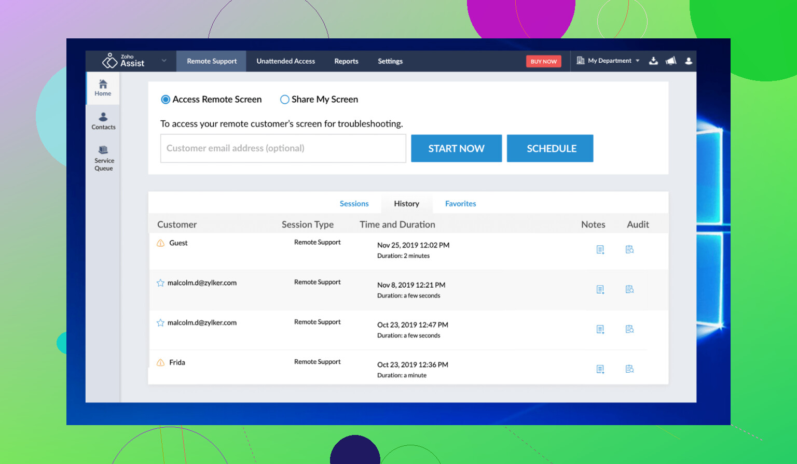Favorite the Nov 8 malcolm.d@zylker.com session
The height and width of the screenshot is (464, 797).
click(x=160, y=283)
